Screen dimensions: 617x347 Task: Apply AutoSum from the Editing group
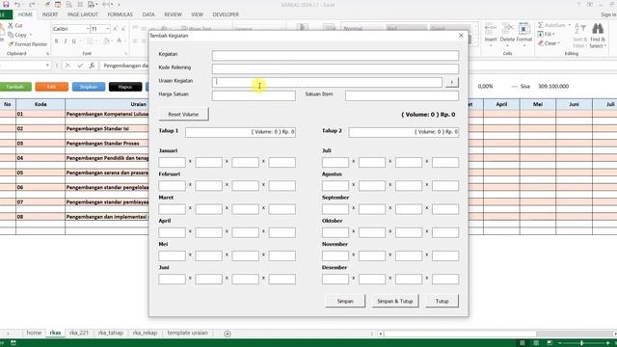click(x=553, y=25)
